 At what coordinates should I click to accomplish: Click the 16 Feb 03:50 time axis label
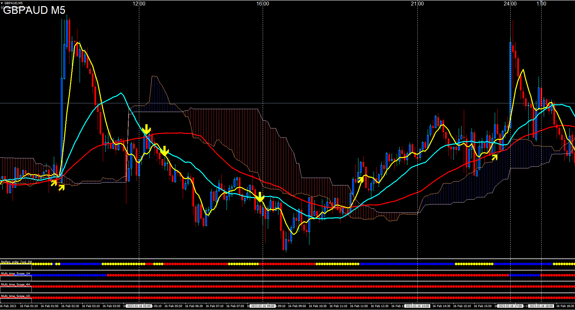[x=111, y=306]
